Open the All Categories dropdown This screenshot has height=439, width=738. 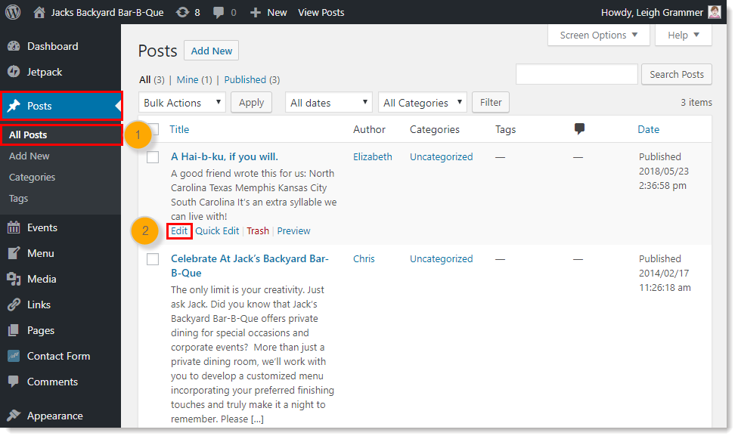(422, 103)
